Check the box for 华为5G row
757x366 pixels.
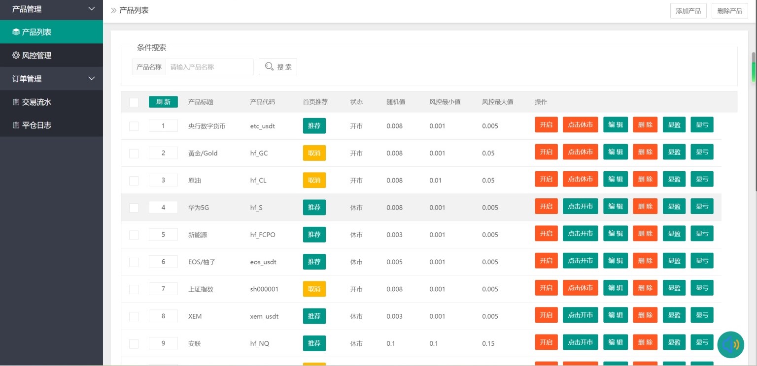[x=134, y=208]
